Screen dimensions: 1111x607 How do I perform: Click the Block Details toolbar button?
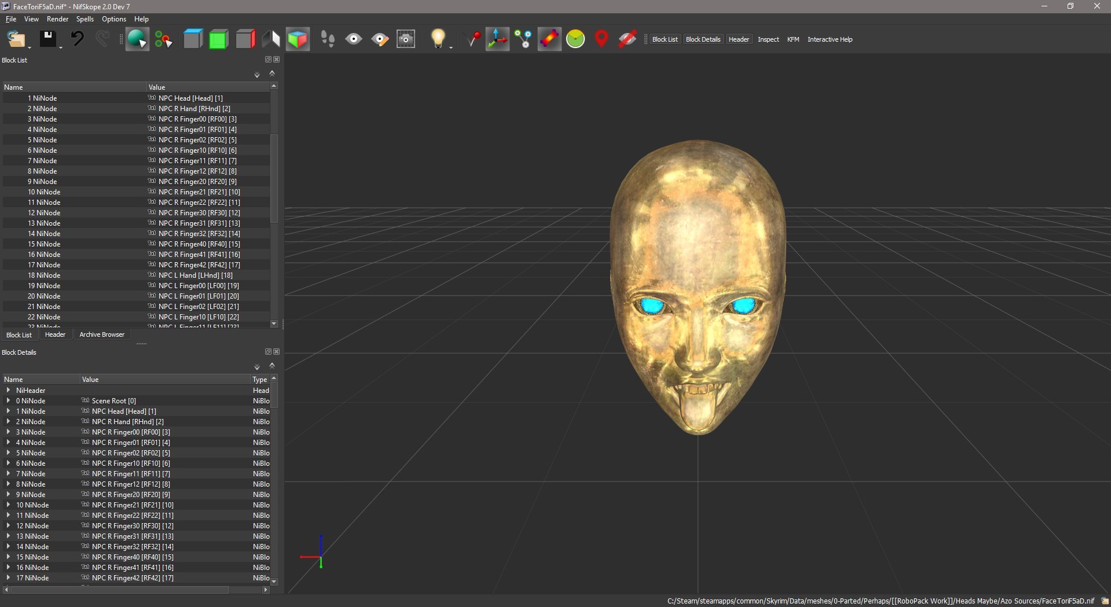point(703,39)
